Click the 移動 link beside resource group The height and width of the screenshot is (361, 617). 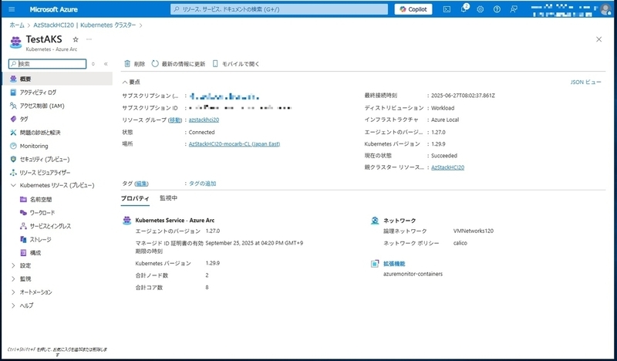(x=175, y=120)
